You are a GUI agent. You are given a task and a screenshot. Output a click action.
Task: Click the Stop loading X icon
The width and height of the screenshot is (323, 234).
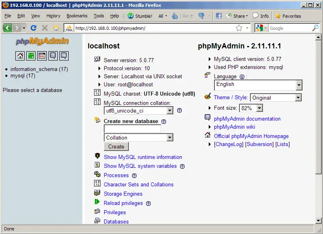pos(45,27)
